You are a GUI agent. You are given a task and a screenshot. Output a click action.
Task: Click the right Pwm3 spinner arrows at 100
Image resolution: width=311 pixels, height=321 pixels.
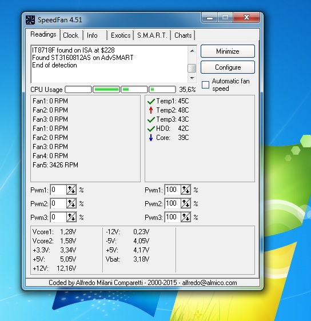click(186, 217)
